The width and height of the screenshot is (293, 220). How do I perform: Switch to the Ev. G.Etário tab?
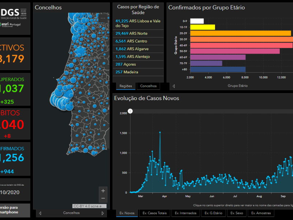click(214, 213)
